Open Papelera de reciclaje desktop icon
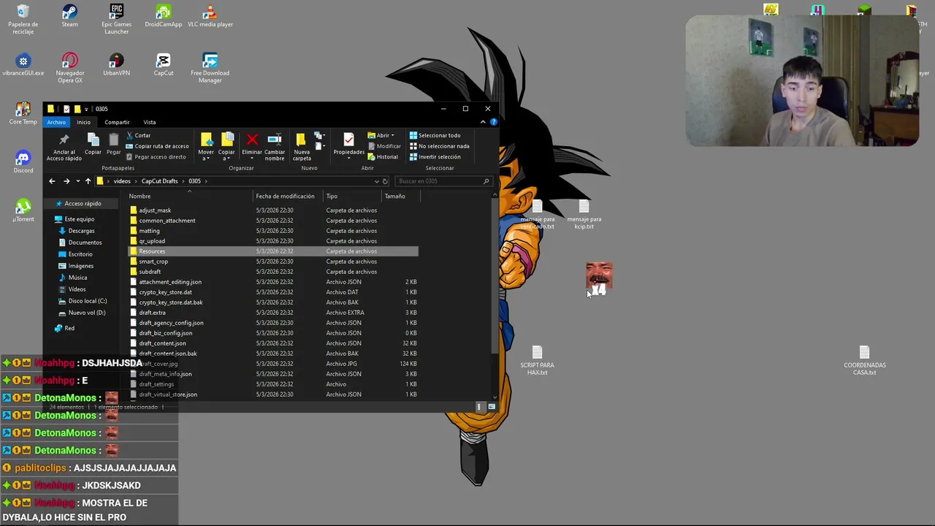Screen dimensions: 935x526 coord(23,20)
